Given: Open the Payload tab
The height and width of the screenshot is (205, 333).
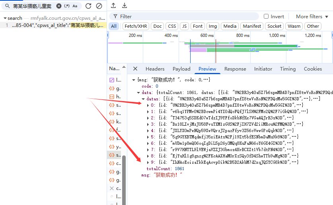Looking at the screenshot, I should pos(181,69).
